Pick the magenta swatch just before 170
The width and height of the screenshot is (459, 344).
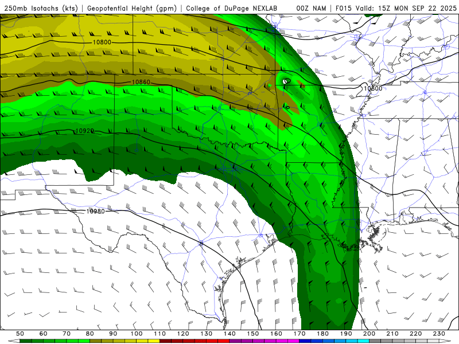pos(294,341)
